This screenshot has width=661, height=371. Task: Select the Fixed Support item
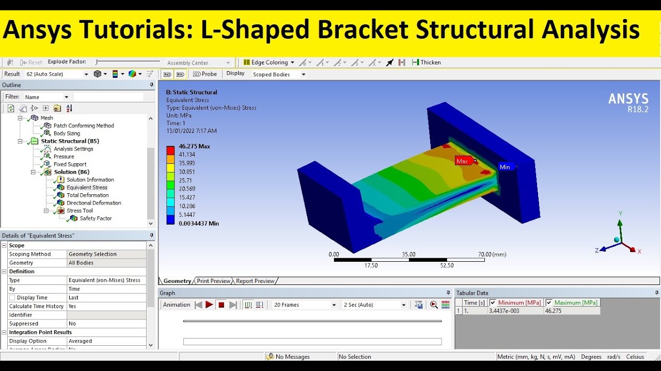pyautogui.click(x=70, y=164)
